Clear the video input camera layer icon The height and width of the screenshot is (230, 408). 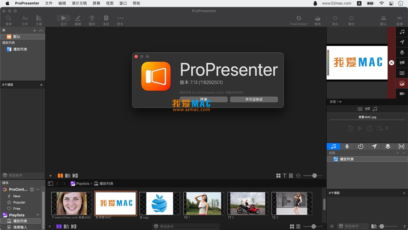[x=402, y=94]
